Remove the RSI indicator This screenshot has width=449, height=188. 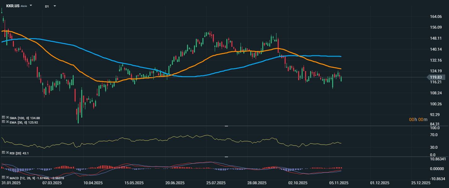coord(7,152)
